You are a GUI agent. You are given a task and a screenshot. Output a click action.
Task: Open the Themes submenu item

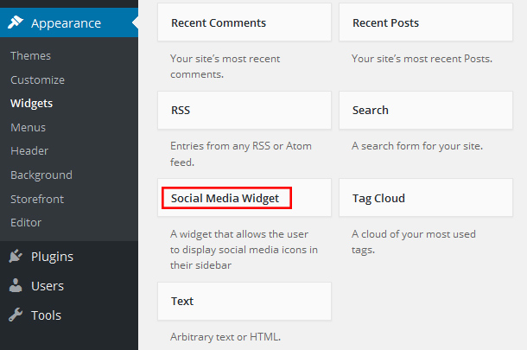click(x=30, y=56)
